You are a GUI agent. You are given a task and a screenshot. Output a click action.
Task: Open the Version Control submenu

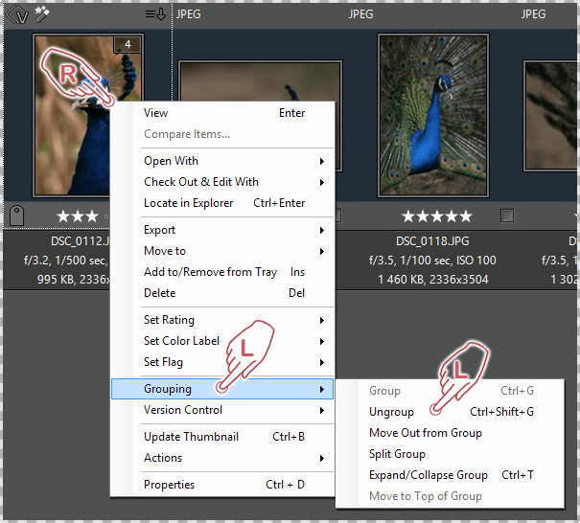click(223, 410)
